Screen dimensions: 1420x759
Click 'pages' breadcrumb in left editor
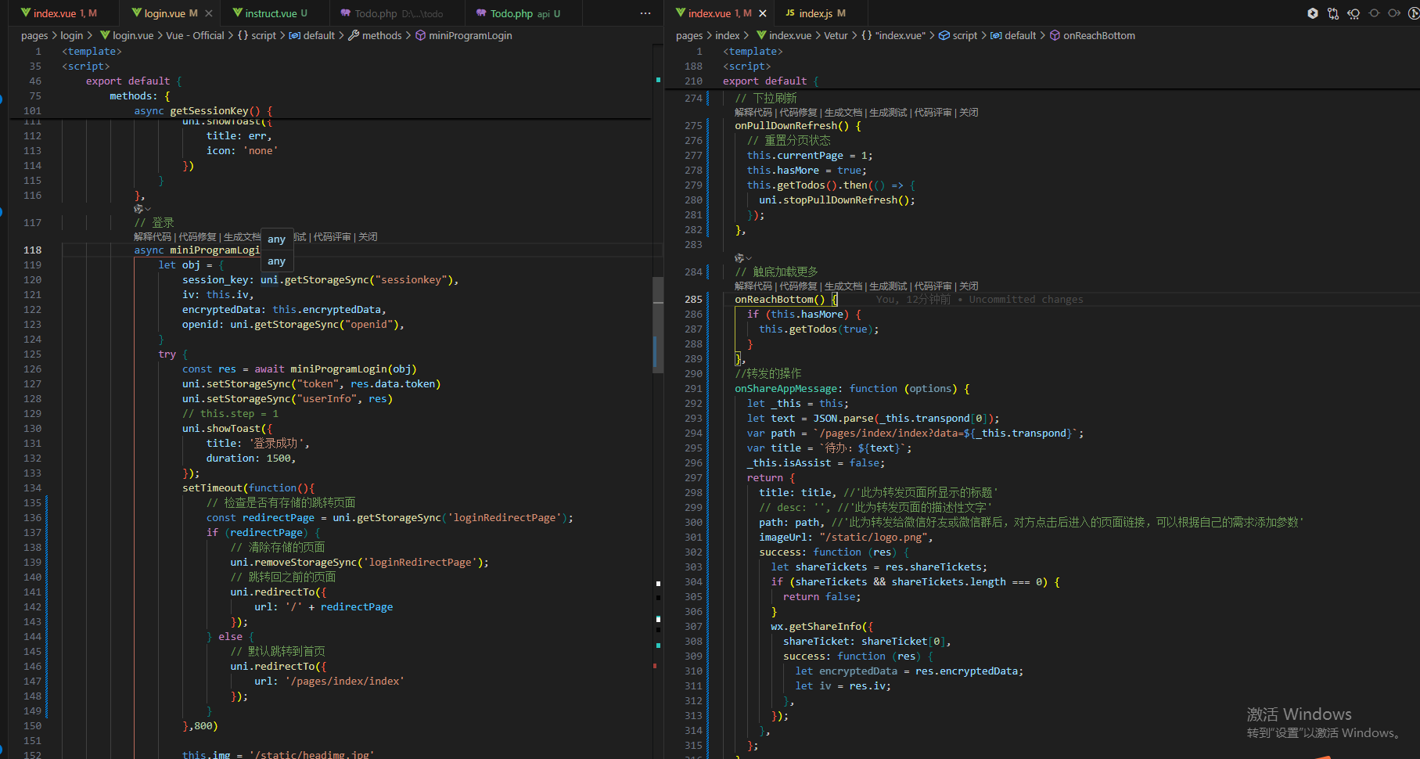click(34, 35)
